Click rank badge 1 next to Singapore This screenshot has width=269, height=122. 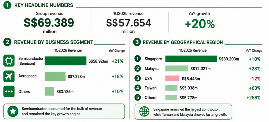click(137, 59)
